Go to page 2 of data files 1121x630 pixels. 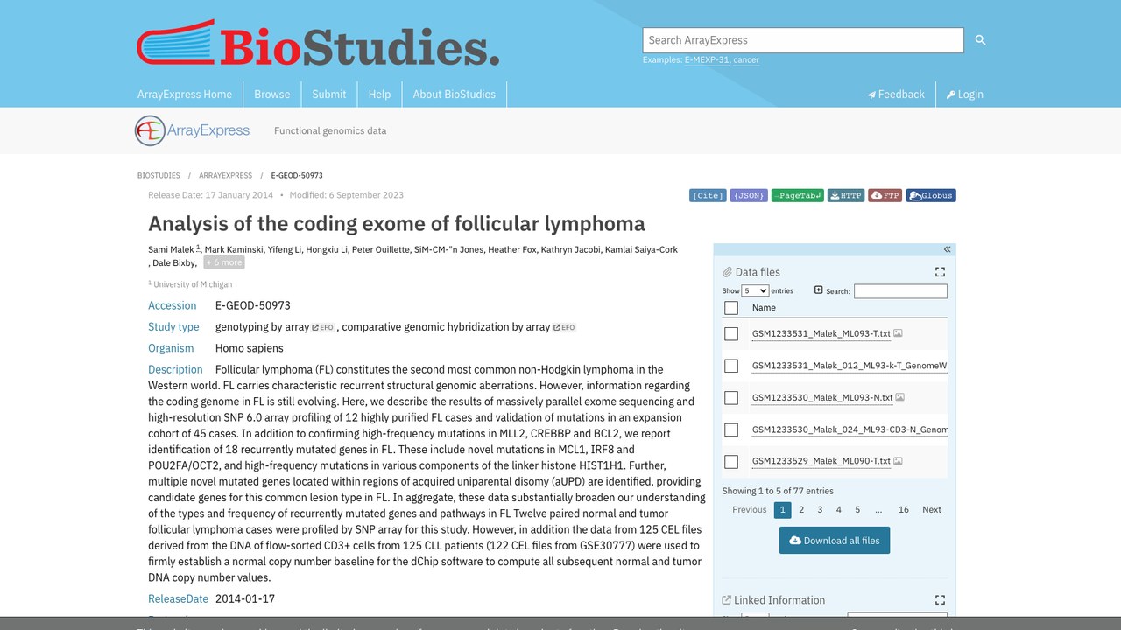tap(801, 509)
